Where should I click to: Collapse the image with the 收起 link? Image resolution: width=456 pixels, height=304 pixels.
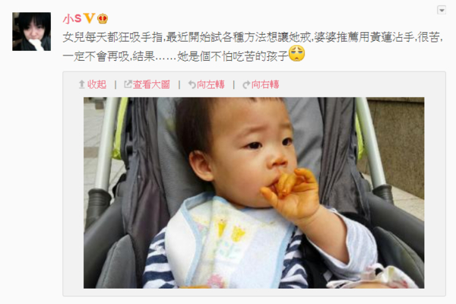97,84
